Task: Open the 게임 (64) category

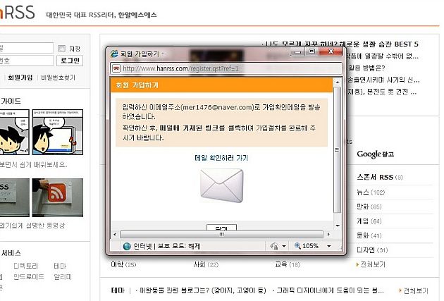Action: click(x=369, y=221)
